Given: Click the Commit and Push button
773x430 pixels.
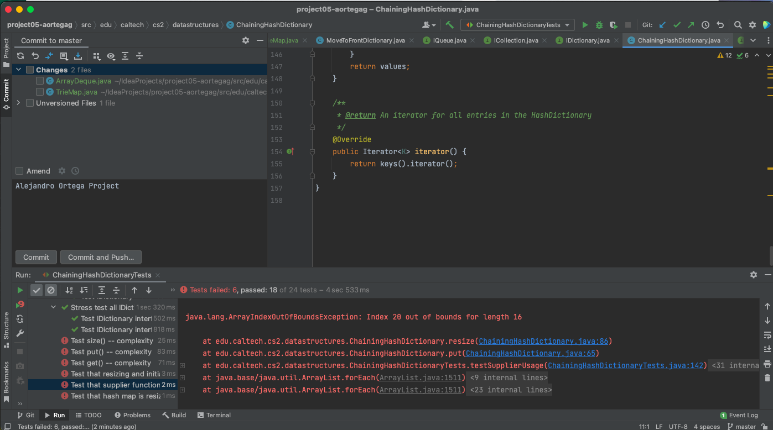Looking at the screenshot, I should (x=101, y=257).
